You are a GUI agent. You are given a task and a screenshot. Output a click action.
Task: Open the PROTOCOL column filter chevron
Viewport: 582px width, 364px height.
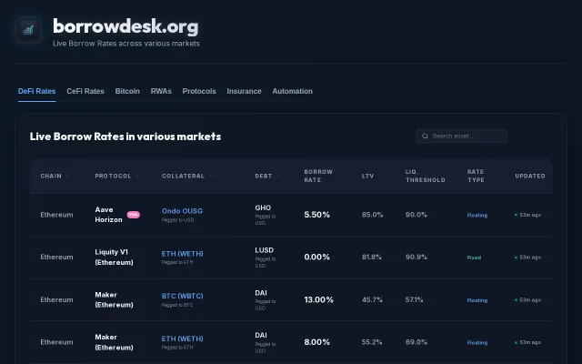[137, 176]
